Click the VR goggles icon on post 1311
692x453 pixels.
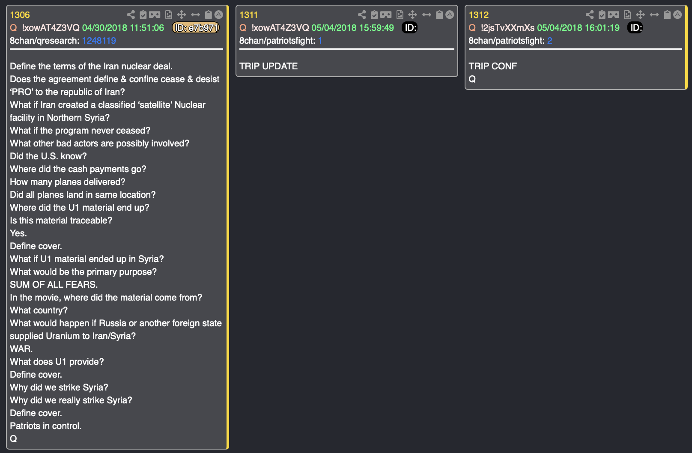pos(386,15)
